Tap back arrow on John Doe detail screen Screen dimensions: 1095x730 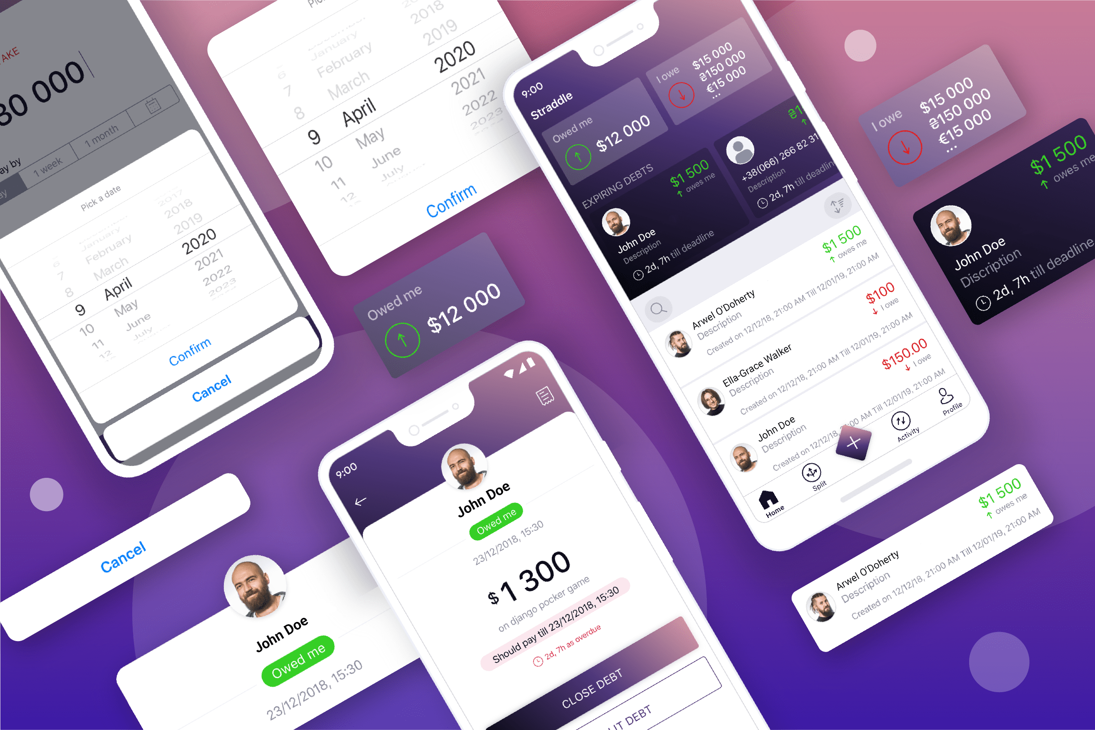tap(354, 499)
